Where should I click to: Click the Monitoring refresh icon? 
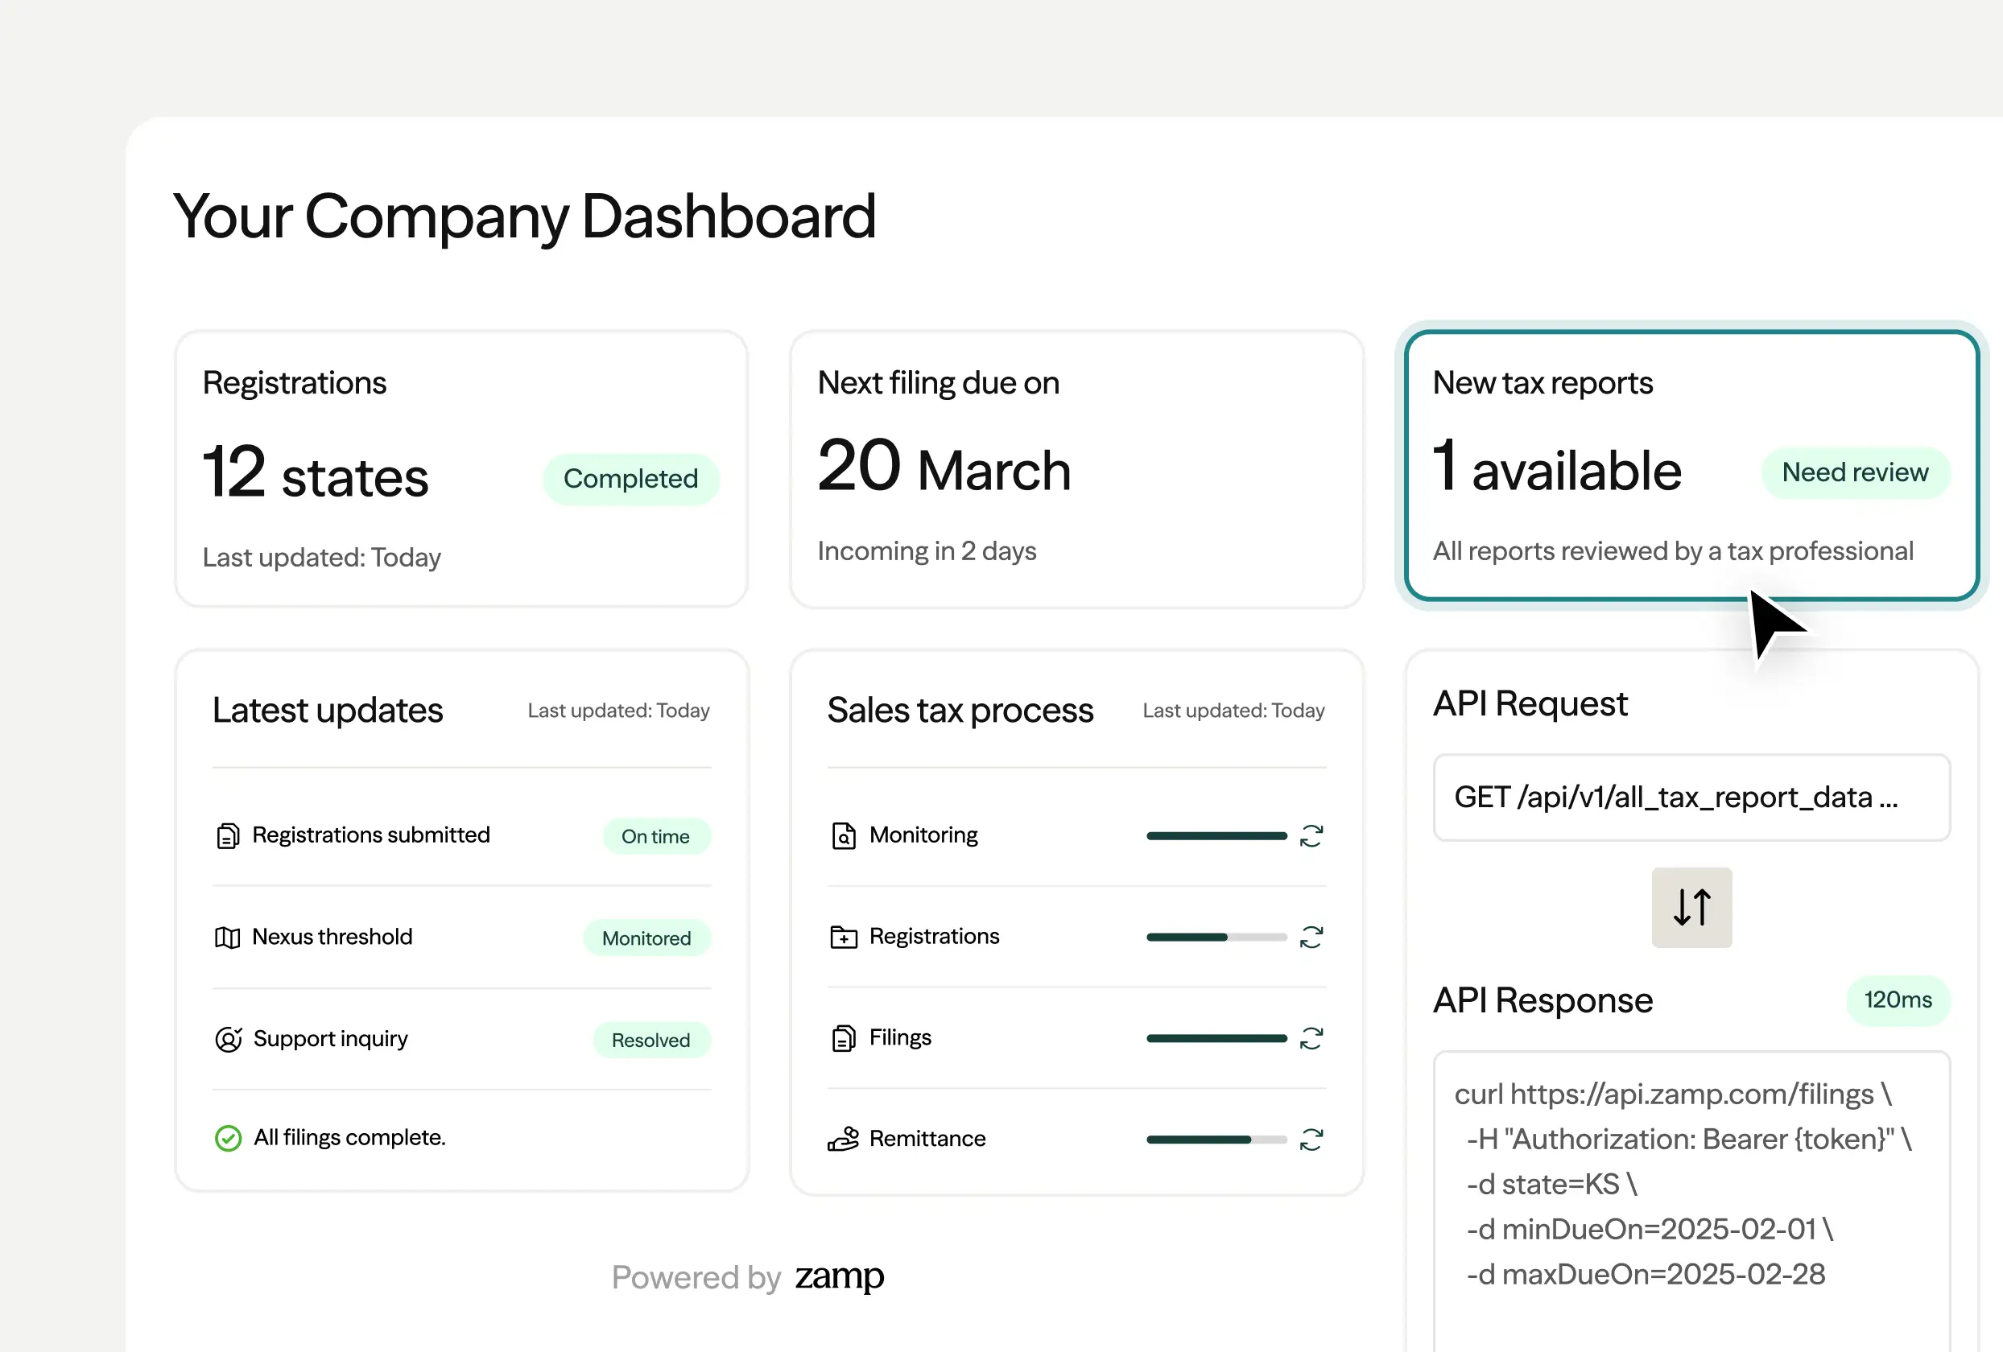1311,836
